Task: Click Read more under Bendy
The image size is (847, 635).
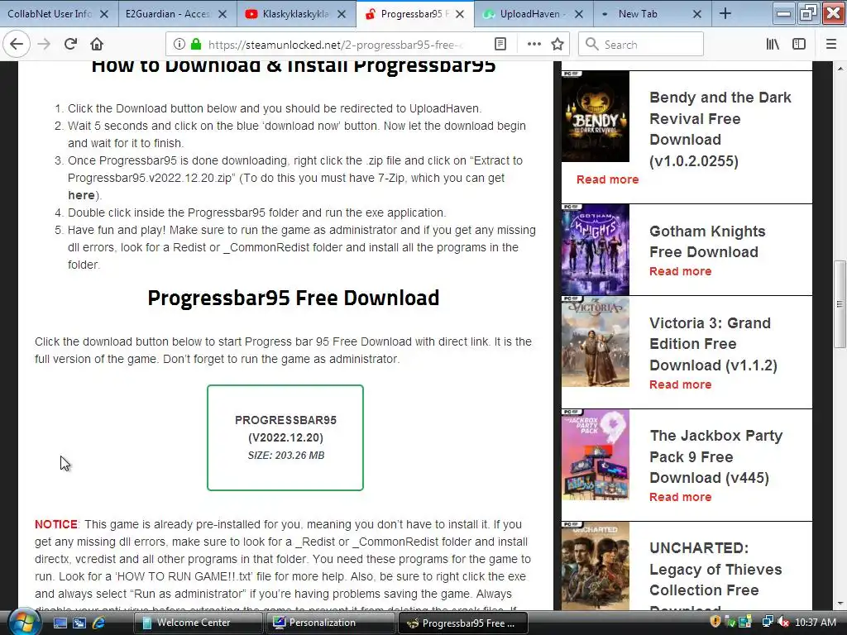Action: click(607, 179)
